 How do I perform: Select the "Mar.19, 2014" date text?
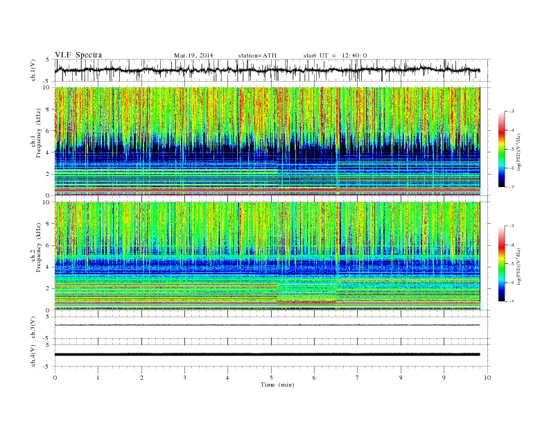click(x=193, y=55)
